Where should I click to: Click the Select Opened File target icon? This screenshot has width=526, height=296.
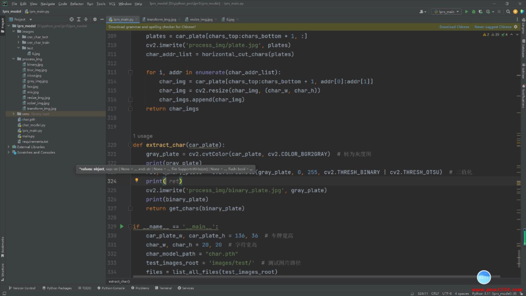[x=72, y=19]
